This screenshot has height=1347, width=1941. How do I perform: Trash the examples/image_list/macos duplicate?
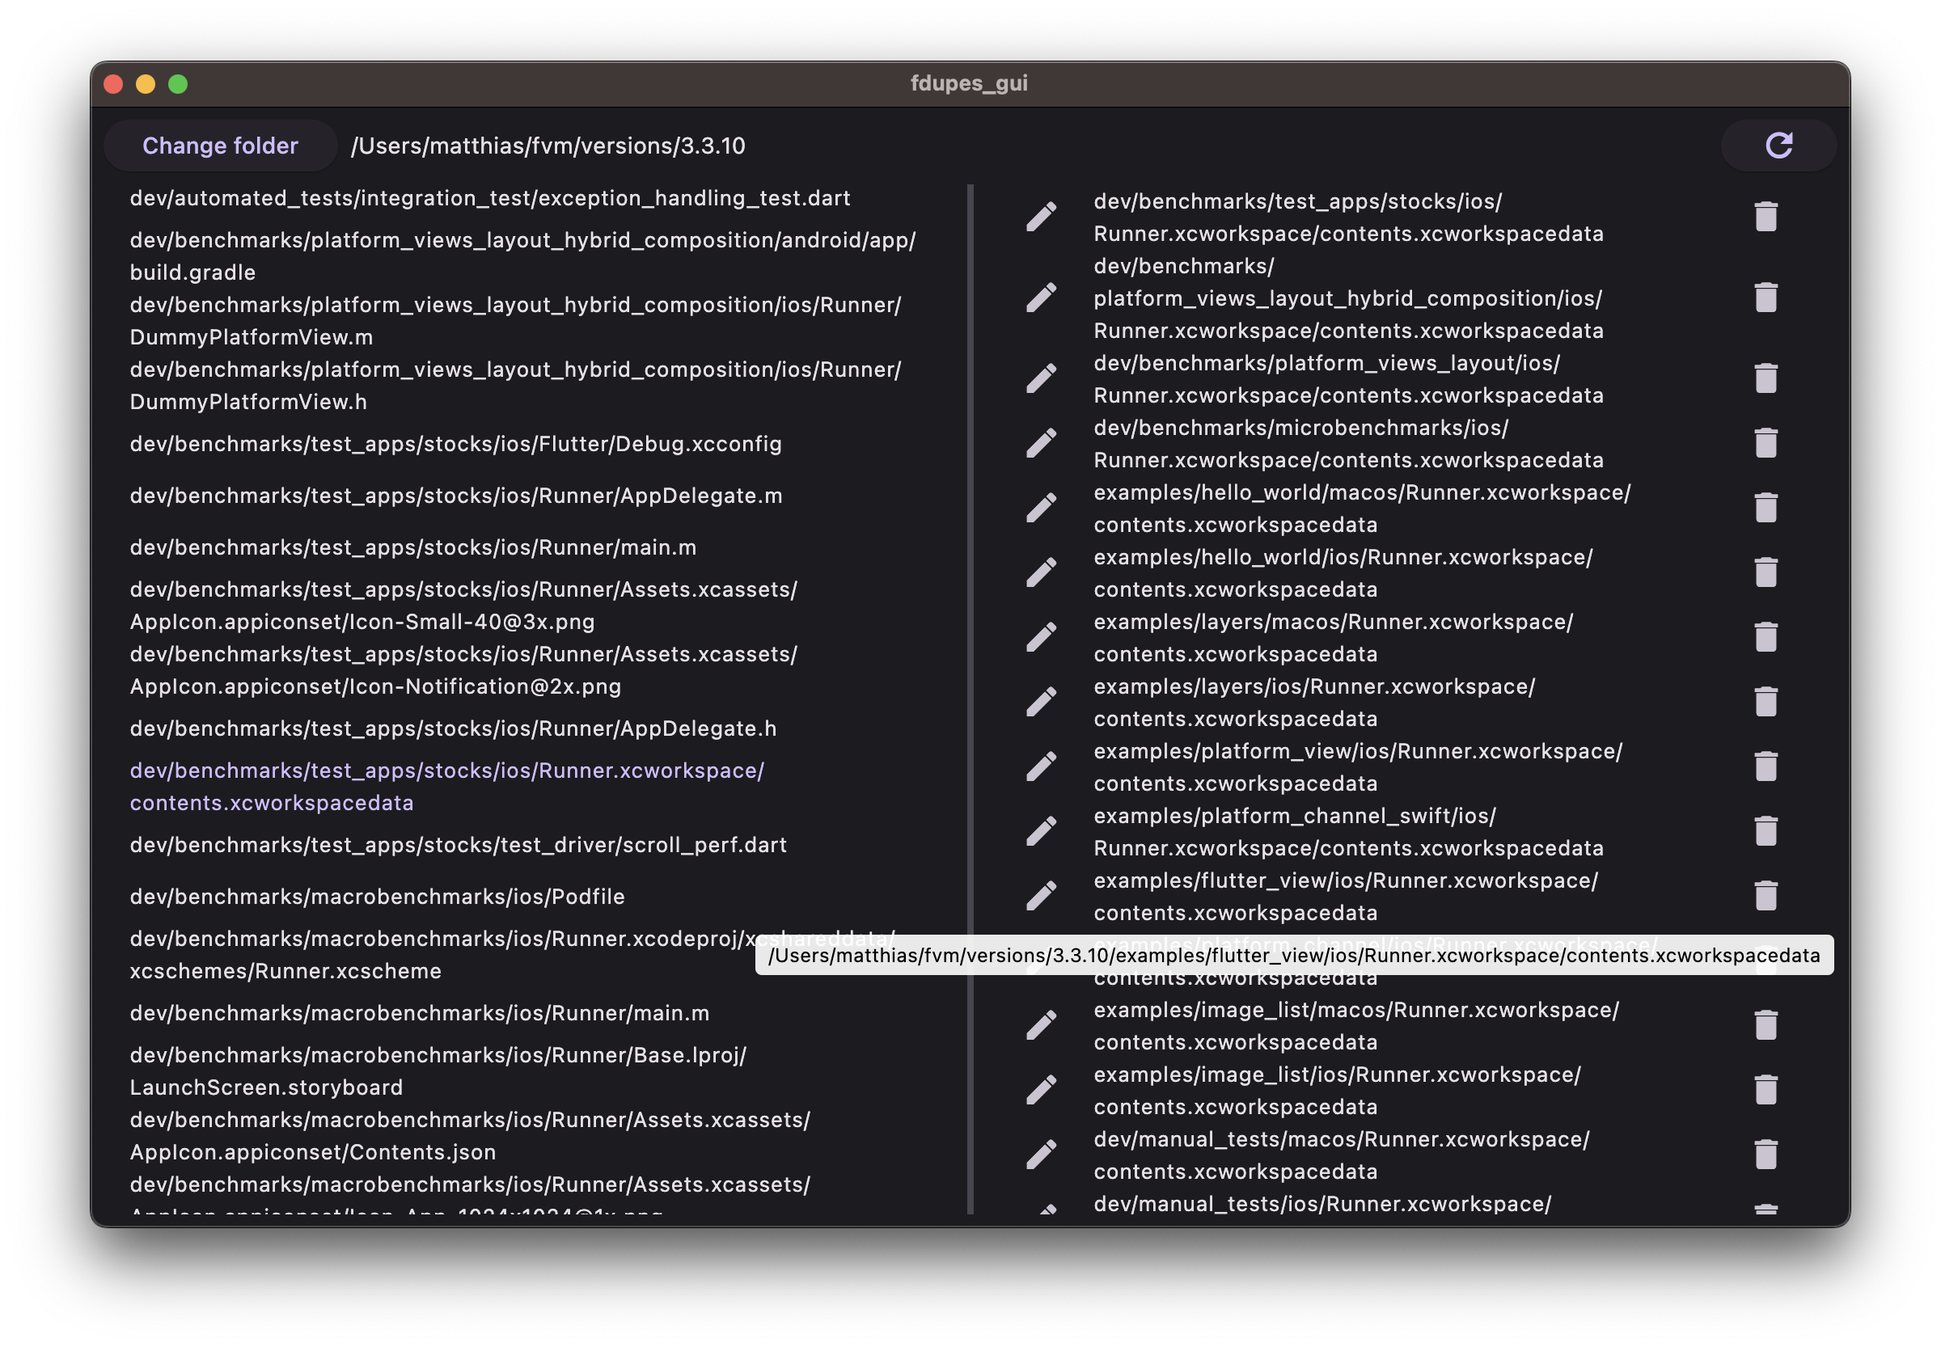[1766, 1025]
